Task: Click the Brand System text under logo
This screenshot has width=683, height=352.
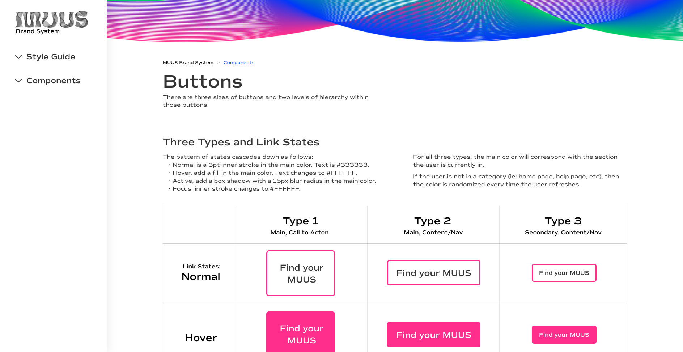Action: coord(38,31)
